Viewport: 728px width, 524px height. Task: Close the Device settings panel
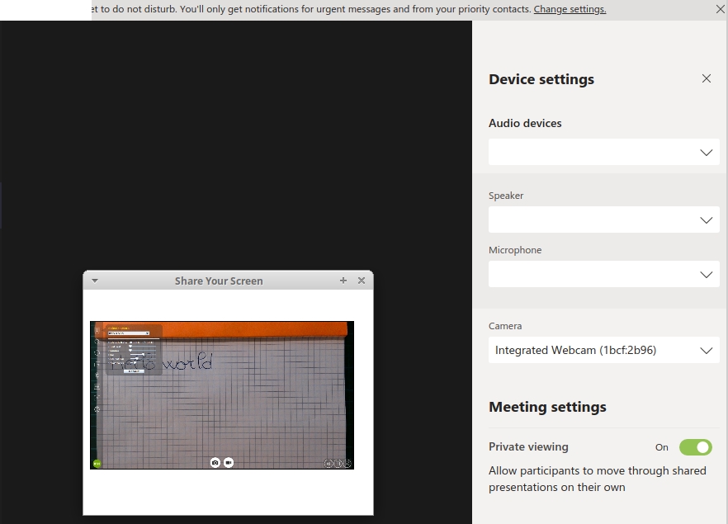(x=706, y=78)
